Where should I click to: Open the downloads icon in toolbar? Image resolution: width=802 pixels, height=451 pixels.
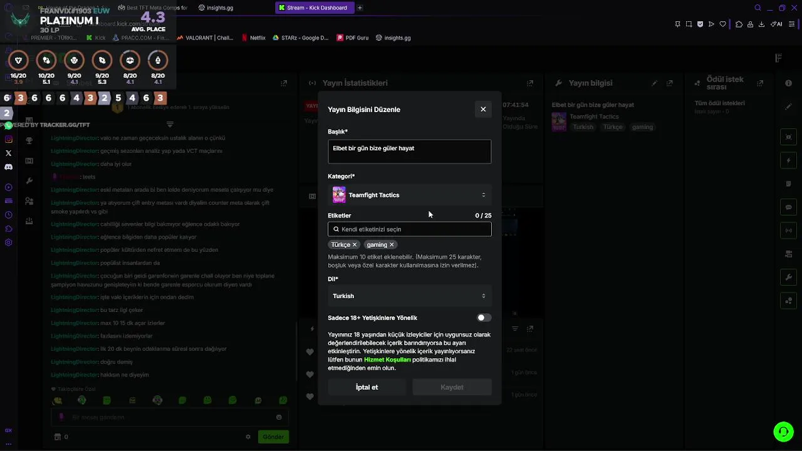tap(761, 24)
